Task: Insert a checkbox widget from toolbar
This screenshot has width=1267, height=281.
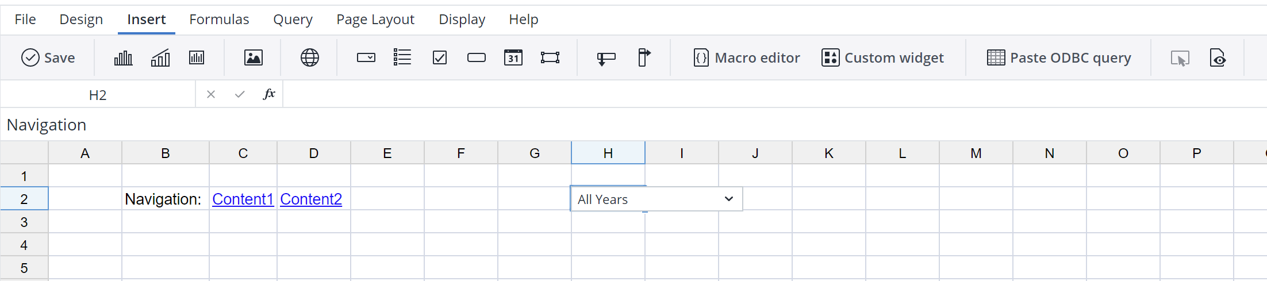Action: pyautogui.click(x=440, y=58)
